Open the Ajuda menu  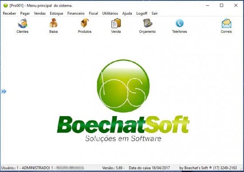[x=127, y=13]
